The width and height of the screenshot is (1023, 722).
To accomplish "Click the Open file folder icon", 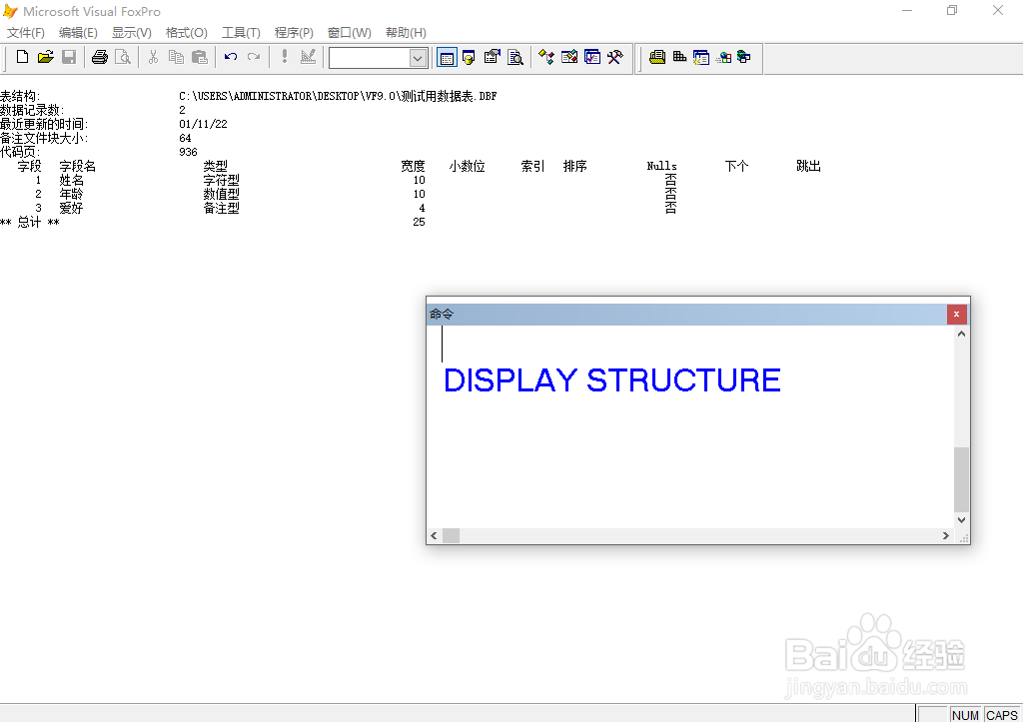I will [46, 57].
